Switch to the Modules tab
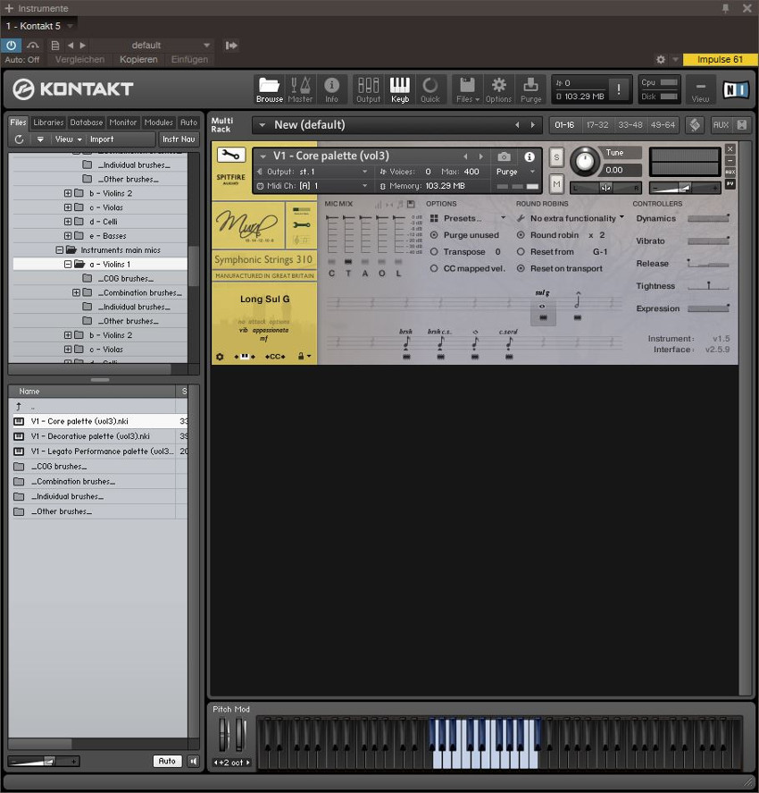Screen dimensions: 759x793 (x=159, y=122)
